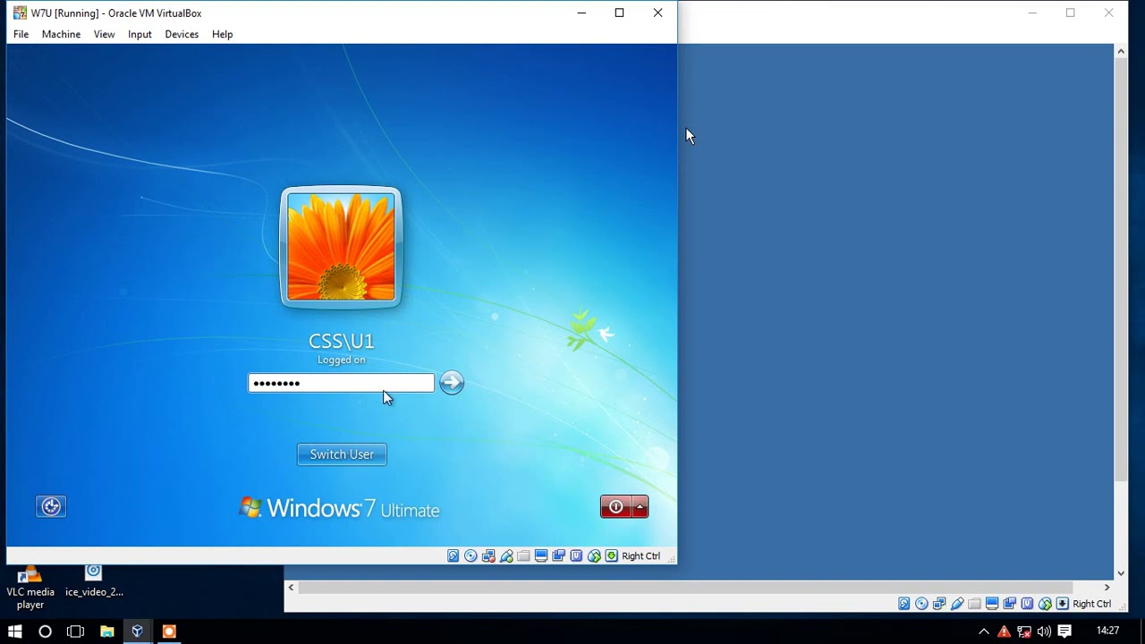Open the File menu
Screen dimensions: 1145x644
point(21,34)
